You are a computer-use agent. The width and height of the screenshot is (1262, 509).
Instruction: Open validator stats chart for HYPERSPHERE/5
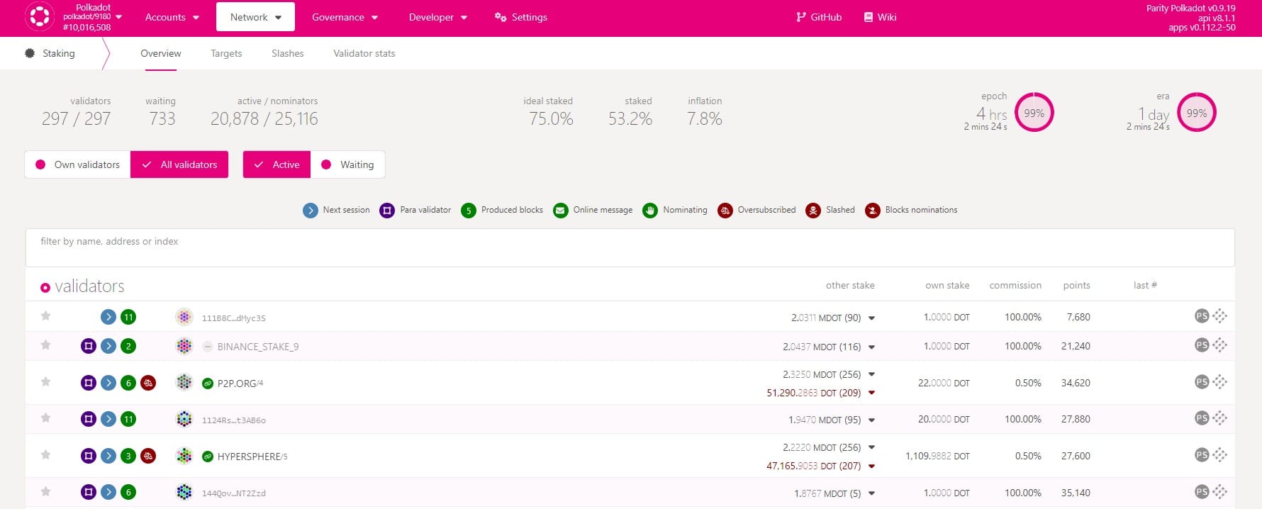pos(1219,455)
